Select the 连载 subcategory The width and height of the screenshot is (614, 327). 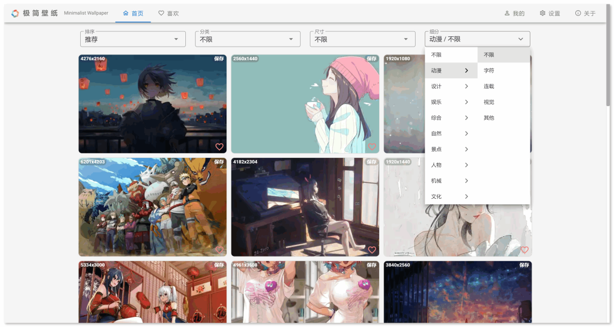504,86
